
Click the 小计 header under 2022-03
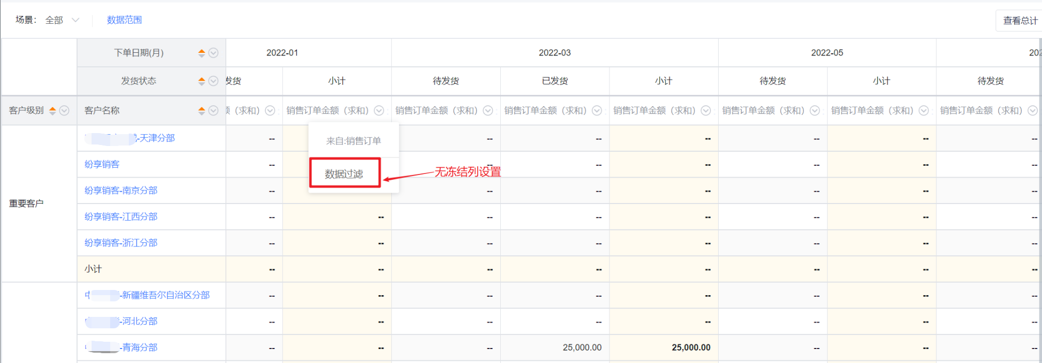coord(663,81)
